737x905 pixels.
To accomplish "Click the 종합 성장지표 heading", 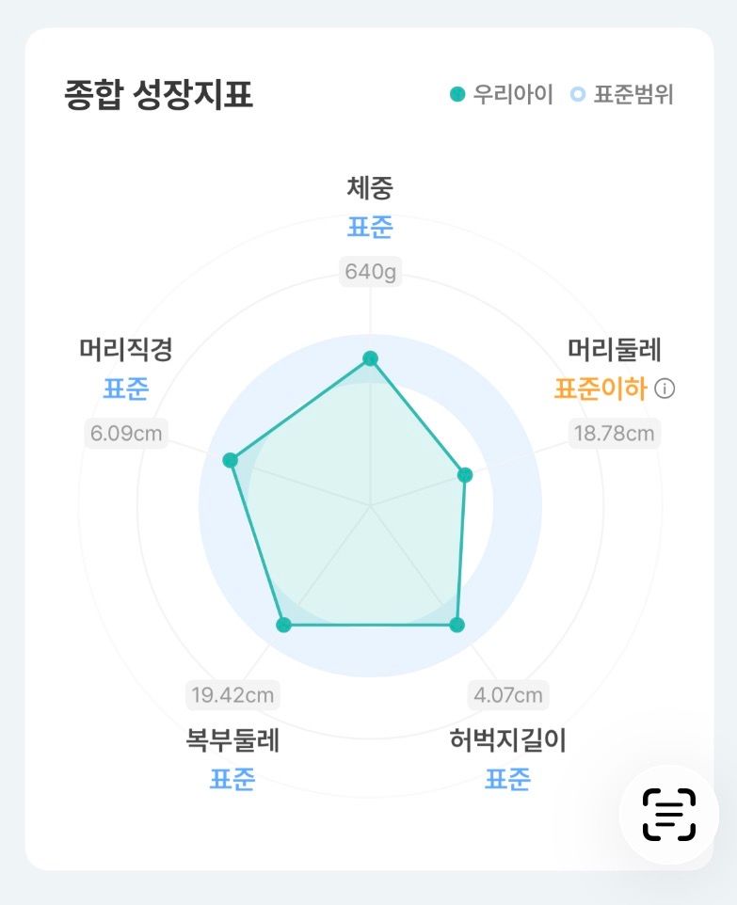I will (158, 96).
